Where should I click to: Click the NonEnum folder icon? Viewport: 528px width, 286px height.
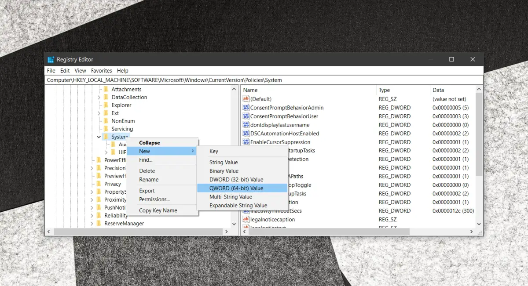(x=106, y=121)
